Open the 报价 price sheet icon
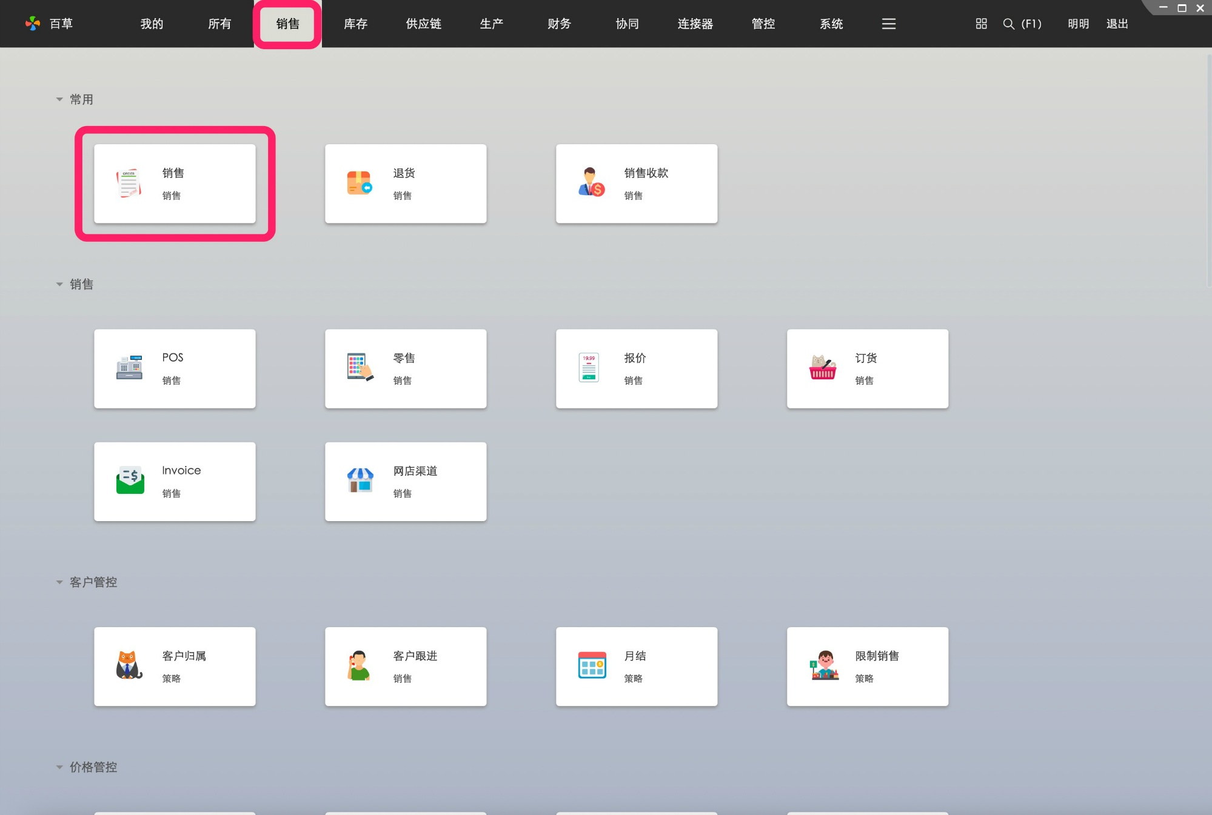Viewport: 1212px width, 815px height. pyautogui.click(x=589, y=367)
